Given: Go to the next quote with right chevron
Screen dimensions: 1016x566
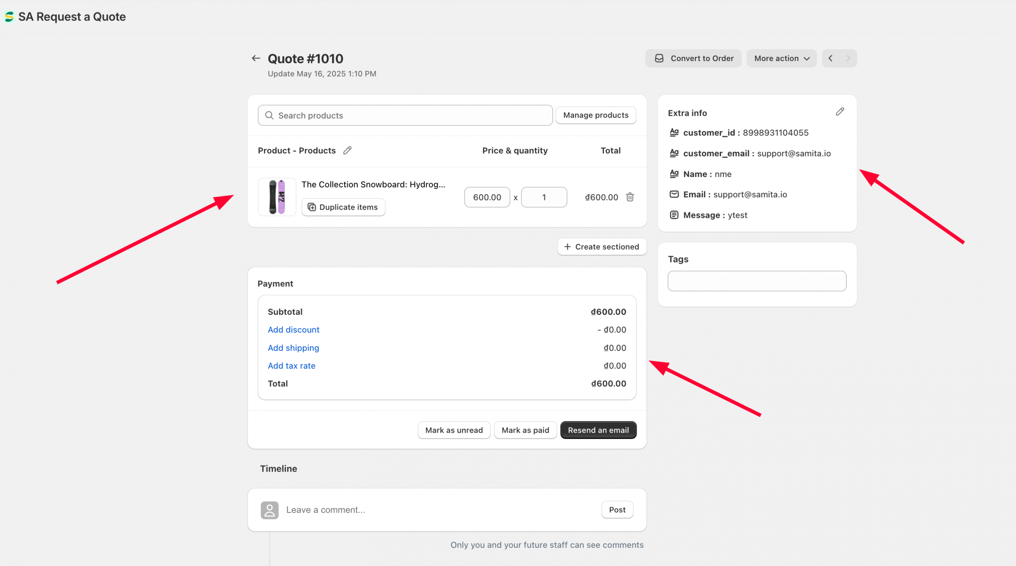Looking at the screenshot, I should click(x=848, y=58).
